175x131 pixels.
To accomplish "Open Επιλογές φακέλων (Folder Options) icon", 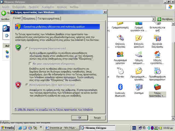I will pos(139,38).
